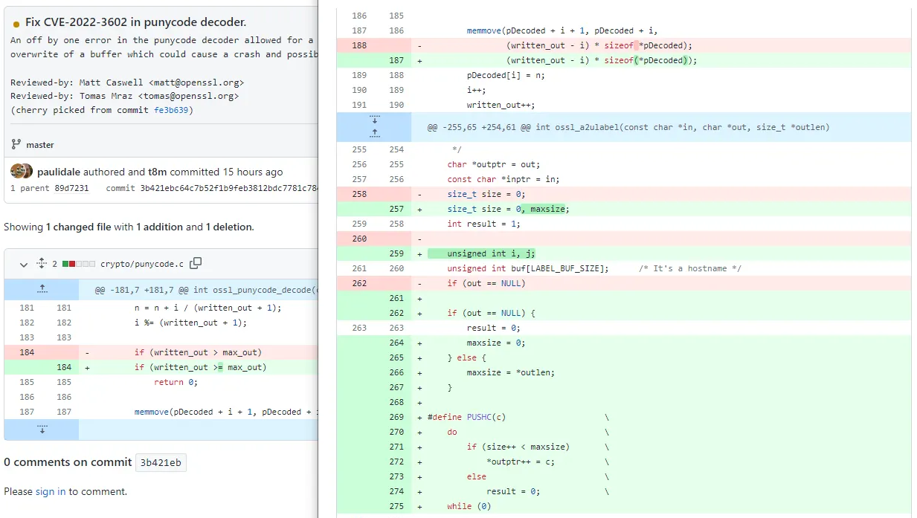The image size is (917, 518).
Task: Click the sign in link to comment
Action: point(51,491)
